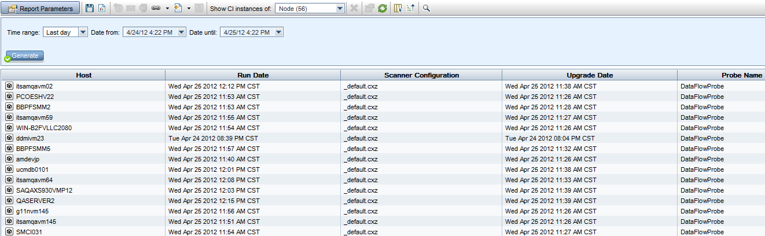Click the sort column content icon
The width and height of the screenshot is (765, 236).
410,9
